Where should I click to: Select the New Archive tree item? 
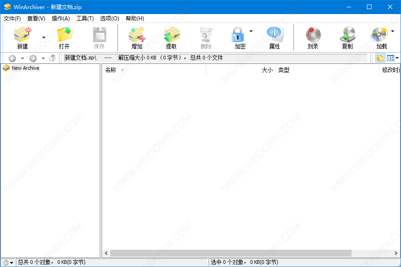tap(21, 68)
